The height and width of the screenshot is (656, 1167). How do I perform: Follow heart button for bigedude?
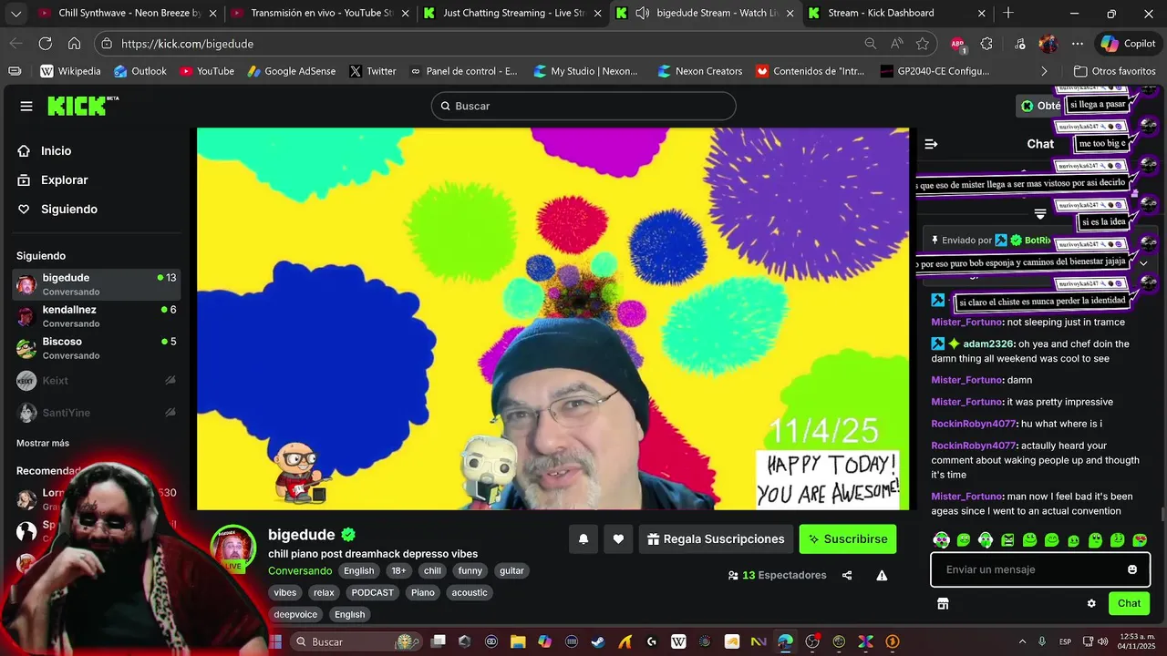click(618, 539)
